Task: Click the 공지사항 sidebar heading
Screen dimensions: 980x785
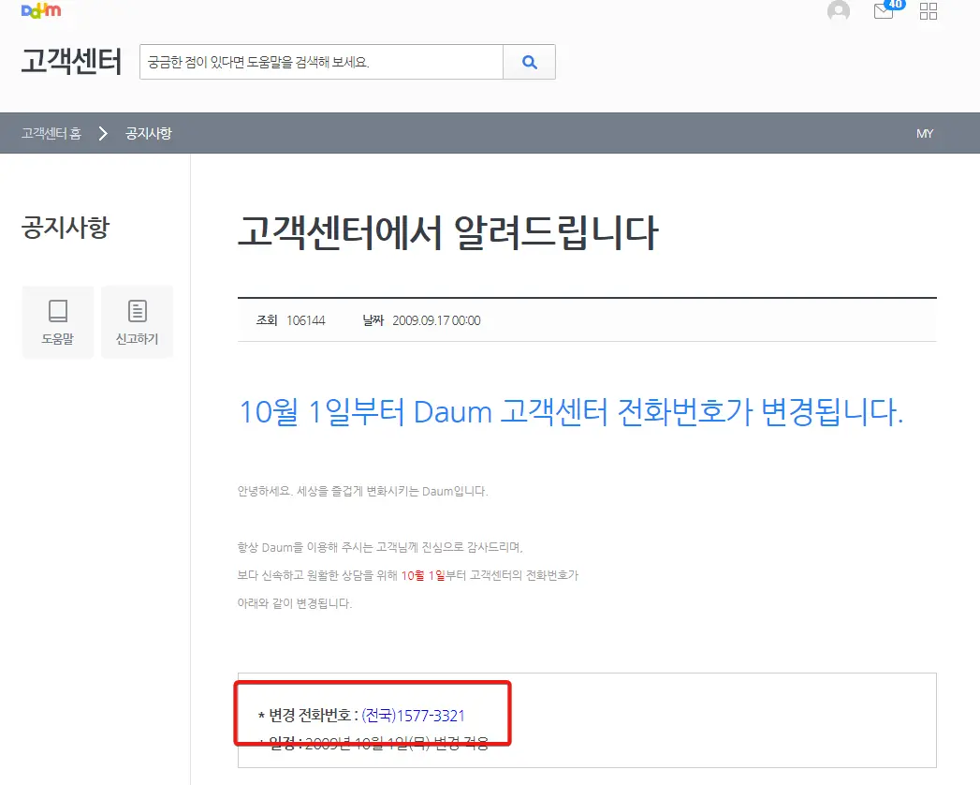Action: pyautogui.click(x=66, y=227)
